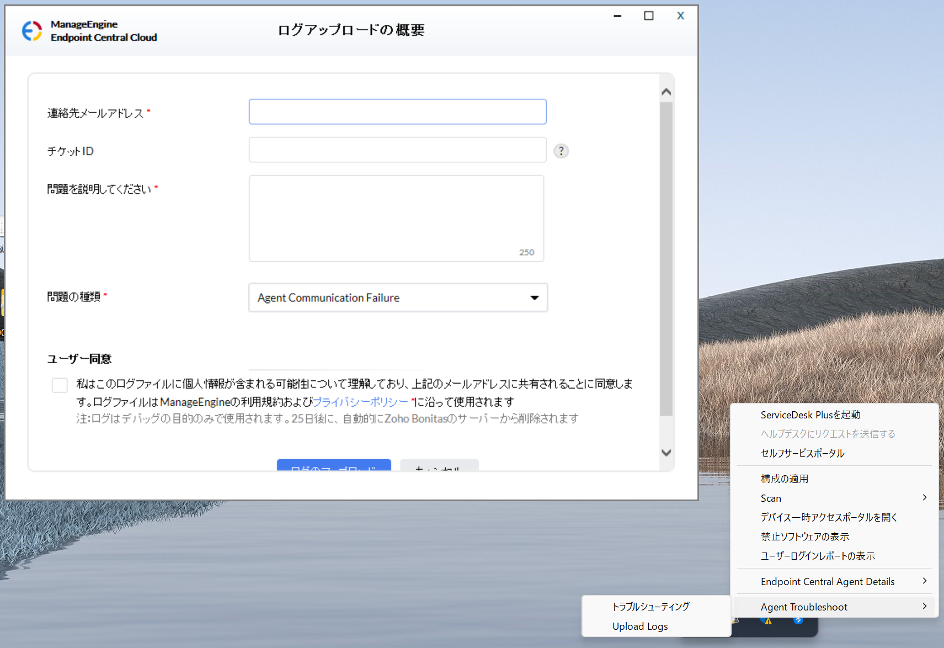Click the Bluetooth icon in the system tray
944x648 pixels.
point(798,620)
